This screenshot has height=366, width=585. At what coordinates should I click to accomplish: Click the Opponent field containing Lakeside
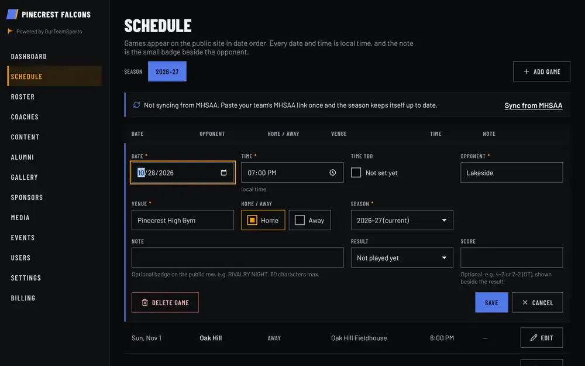(x=511, y=173)
